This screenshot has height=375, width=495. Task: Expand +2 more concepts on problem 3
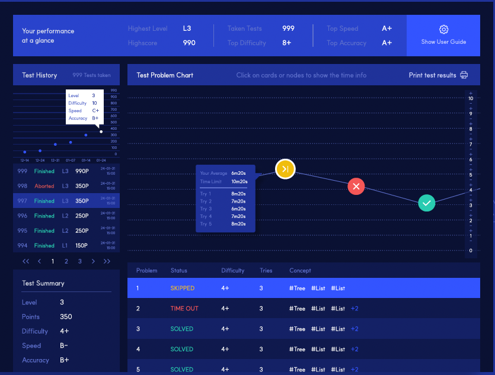click(x=355, y=329)
